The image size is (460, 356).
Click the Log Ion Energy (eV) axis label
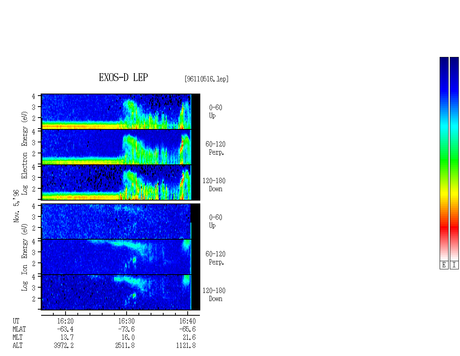click(24, 257)
